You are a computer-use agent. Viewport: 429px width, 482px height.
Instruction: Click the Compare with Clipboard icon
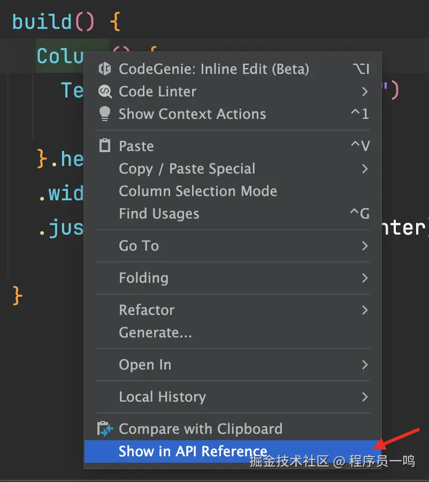pos(105,429)
